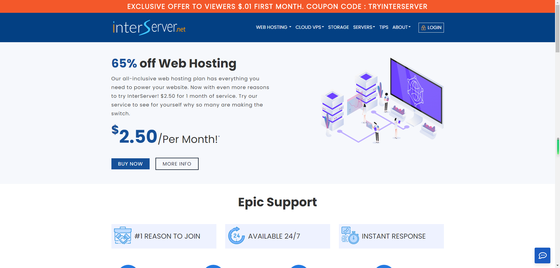Open the Tips menu item
560x268 pixels.
384,27
